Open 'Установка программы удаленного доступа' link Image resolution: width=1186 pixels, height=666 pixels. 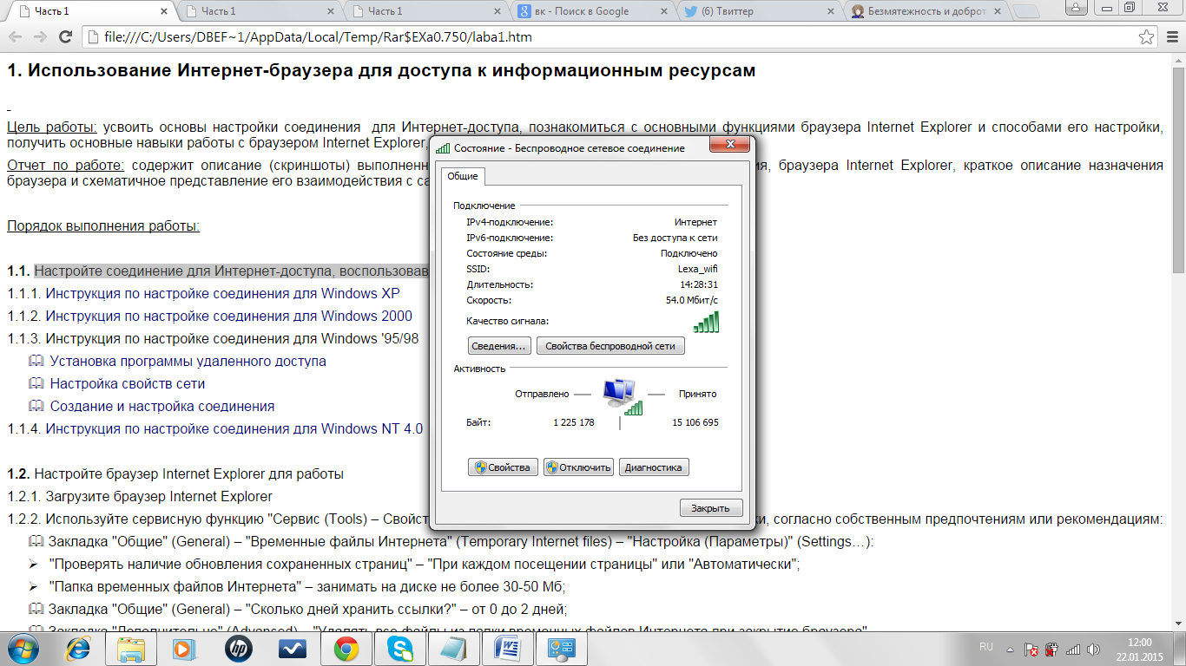(x=188, y=361)
